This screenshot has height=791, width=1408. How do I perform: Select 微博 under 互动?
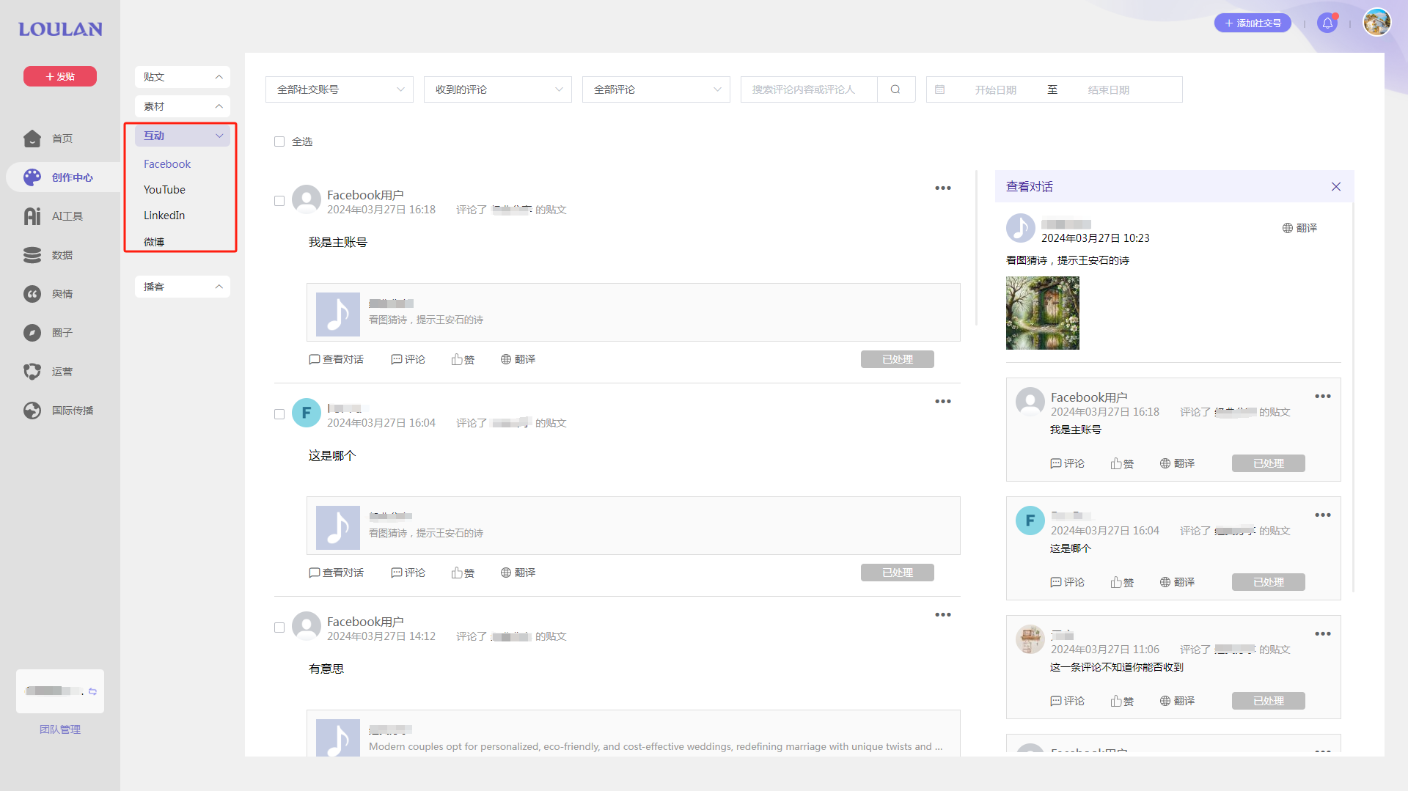[154, 242]
